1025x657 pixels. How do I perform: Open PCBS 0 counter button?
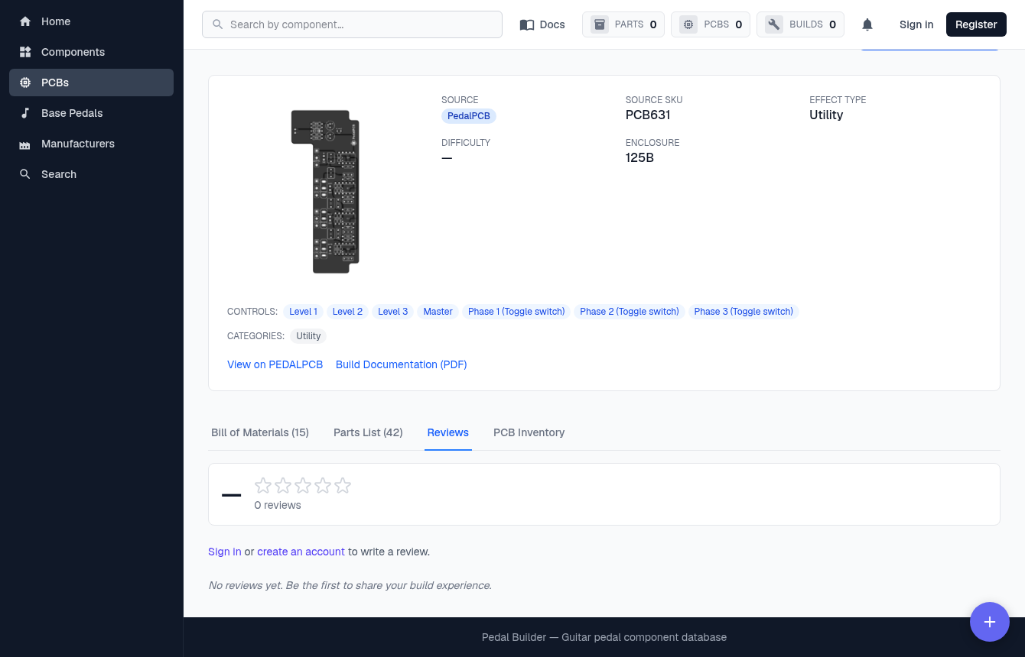[711, 24]
